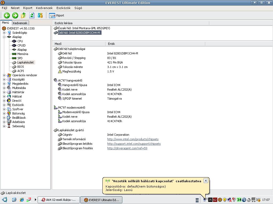Select the EVEREST v4.50.1330 root node
This screenshot has height=204, width=273.
pos(21,28)
